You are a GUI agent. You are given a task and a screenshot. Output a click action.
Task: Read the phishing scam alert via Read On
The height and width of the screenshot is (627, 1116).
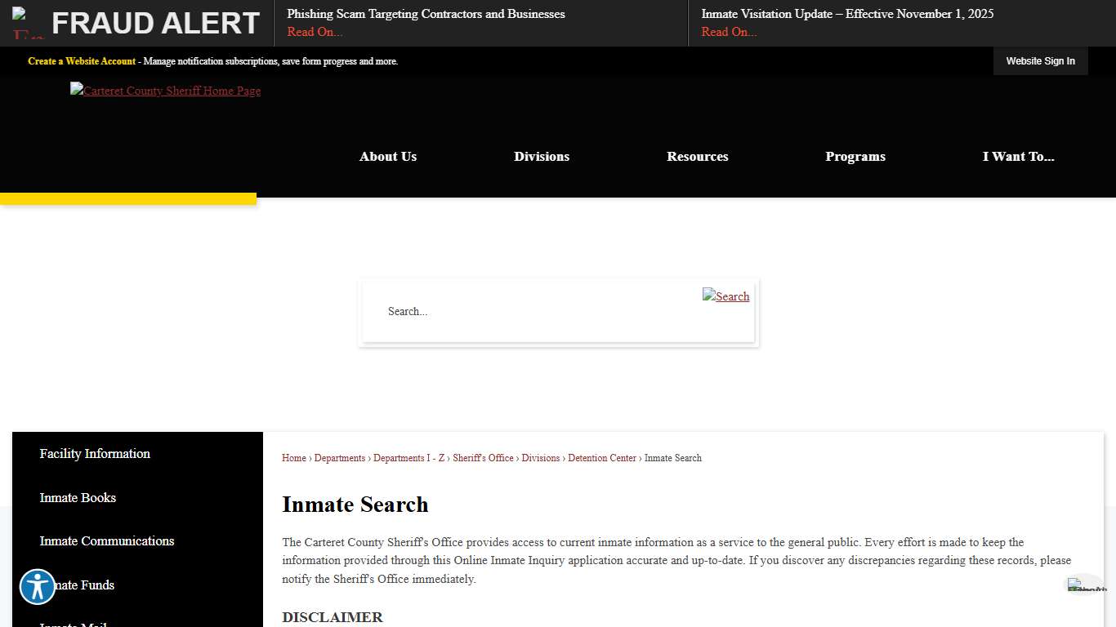[x=315, y=32]
